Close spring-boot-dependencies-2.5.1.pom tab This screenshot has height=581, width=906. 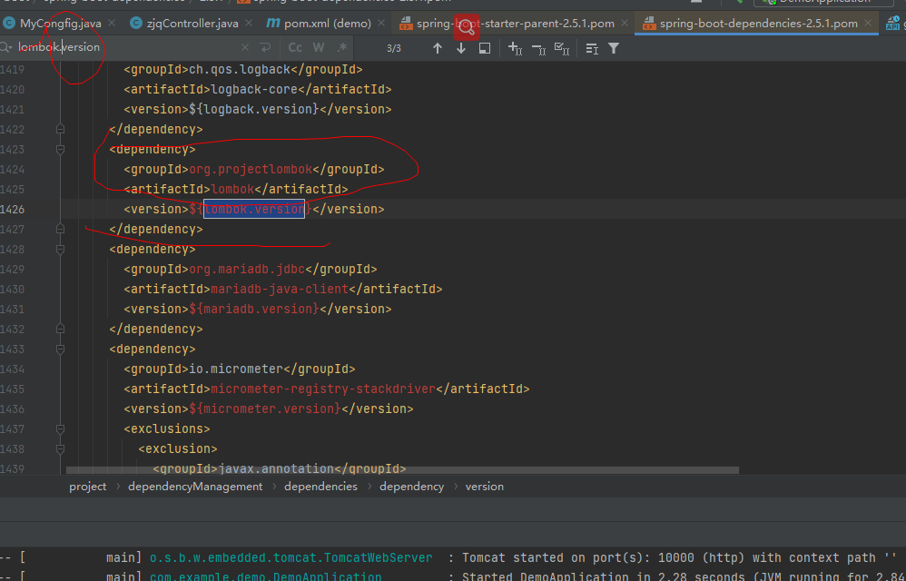pos(868,23)
